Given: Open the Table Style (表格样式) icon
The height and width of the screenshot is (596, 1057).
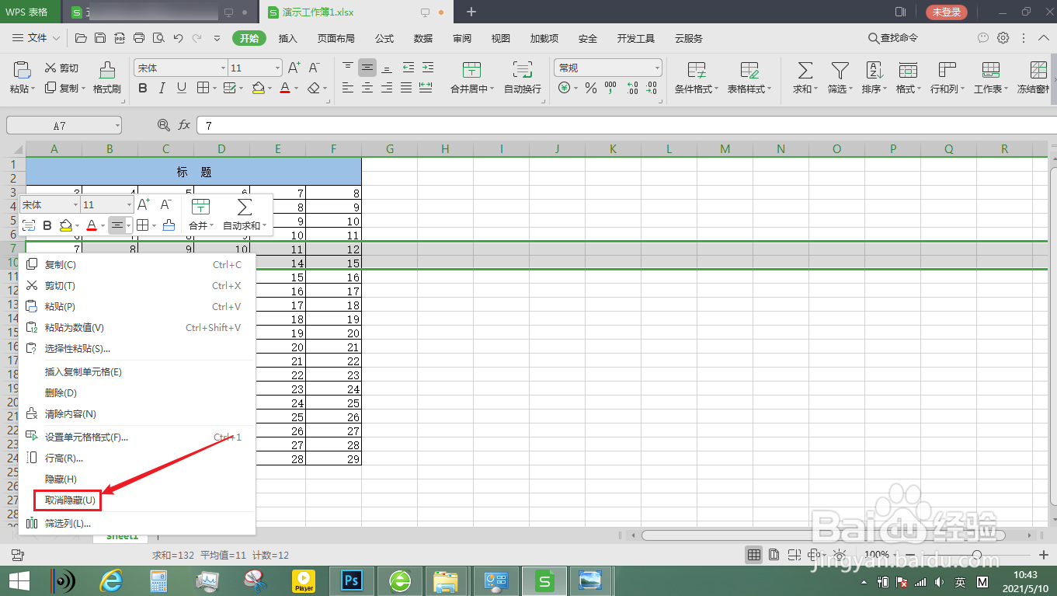Looking at the screenshot, I should (x=749, y=70).
